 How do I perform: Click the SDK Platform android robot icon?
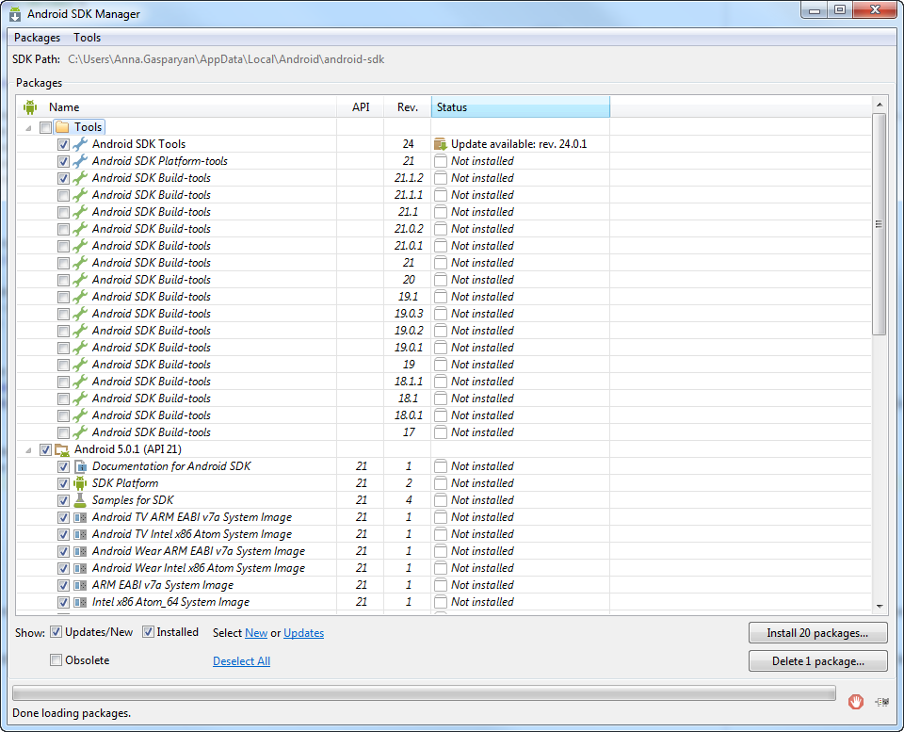click(80, 483)
